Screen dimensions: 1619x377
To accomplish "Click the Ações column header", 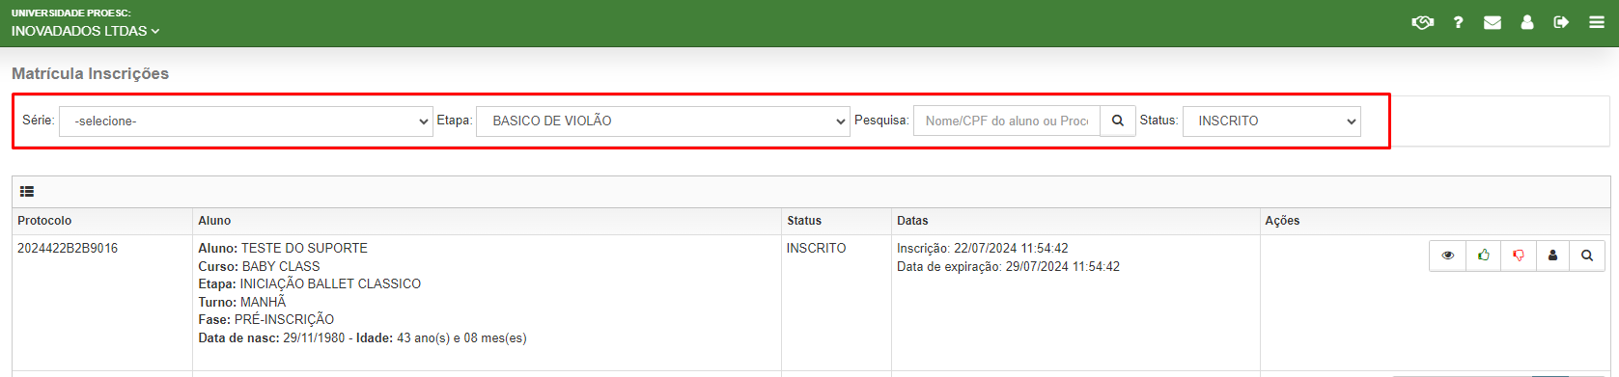I will [x=1282, y=221].
